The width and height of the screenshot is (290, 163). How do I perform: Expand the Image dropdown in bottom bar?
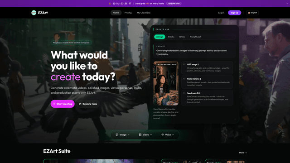(123, 135)
